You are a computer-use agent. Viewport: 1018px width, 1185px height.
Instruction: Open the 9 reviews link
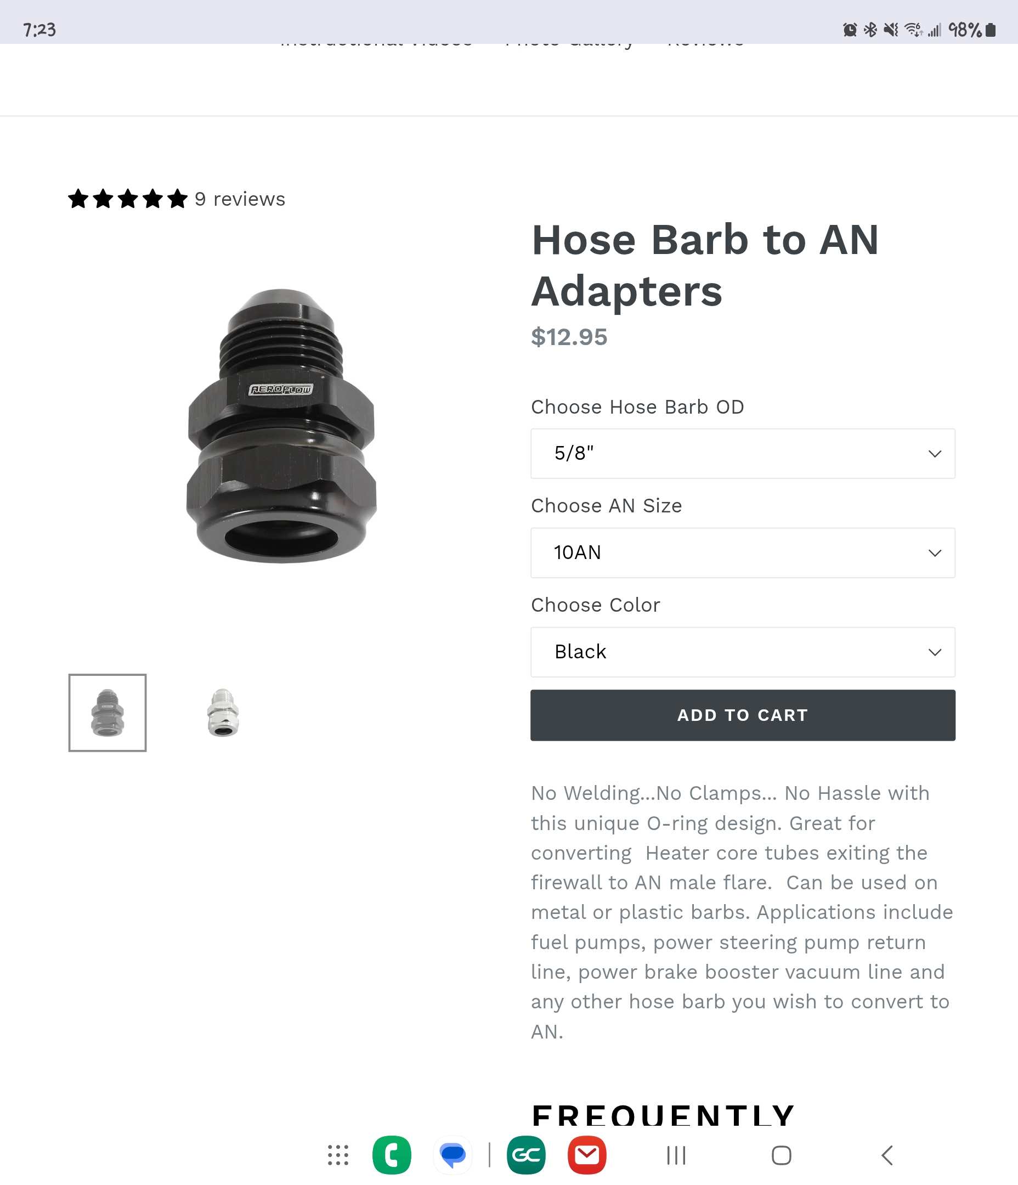240,199
